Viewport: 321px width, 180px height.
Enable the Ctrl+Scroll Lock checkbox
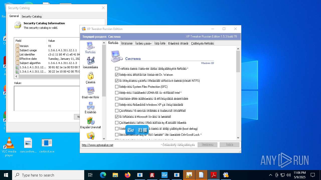coord(117,135)
